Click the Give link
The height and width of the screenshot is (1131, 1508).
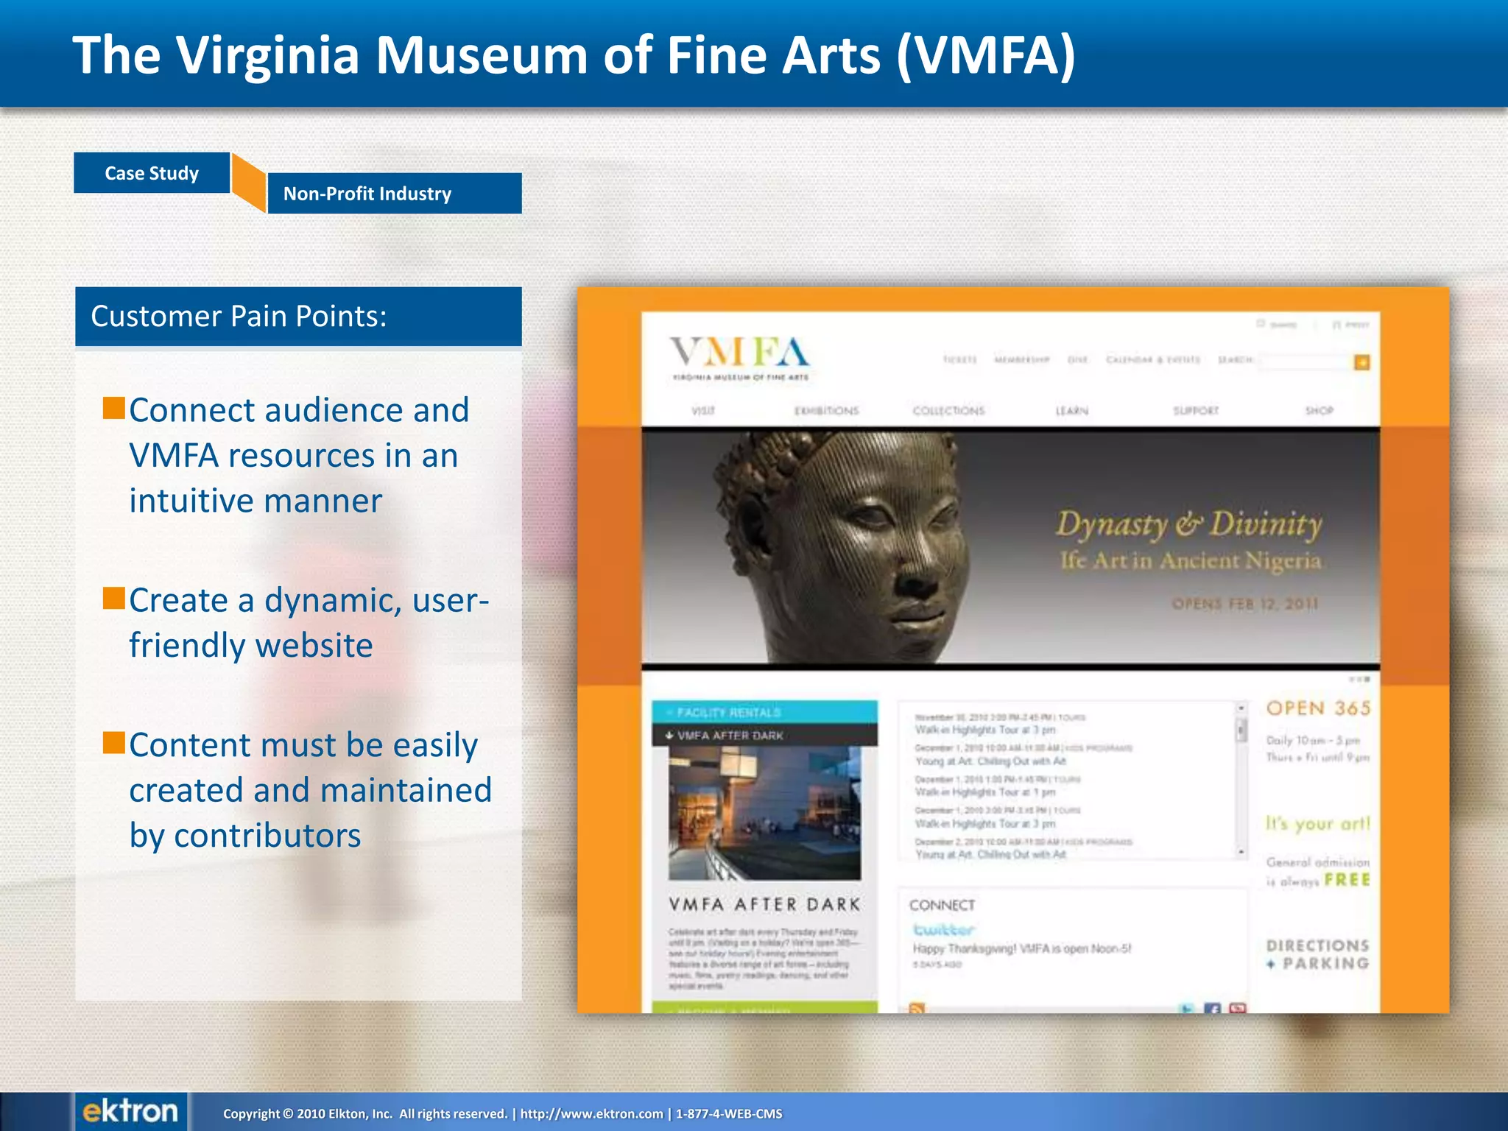[1077, 359]
